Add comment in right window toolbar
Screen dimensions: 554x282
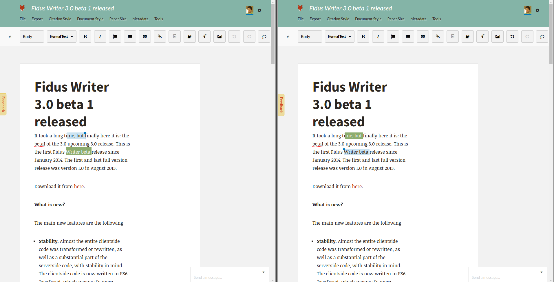click(x=542, y=37)
